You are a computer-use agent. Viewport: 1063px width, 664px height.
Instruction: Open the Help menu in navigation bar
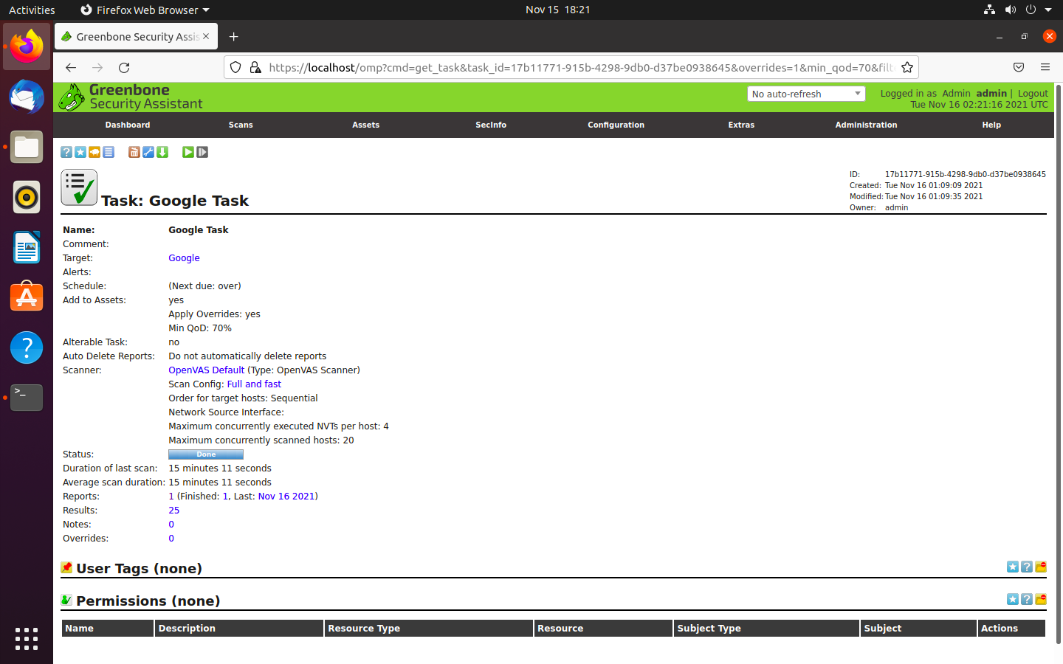(991, 125)
